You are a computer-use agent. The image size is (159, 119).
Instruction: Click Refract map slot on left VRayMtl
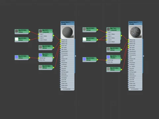[68, 44]
